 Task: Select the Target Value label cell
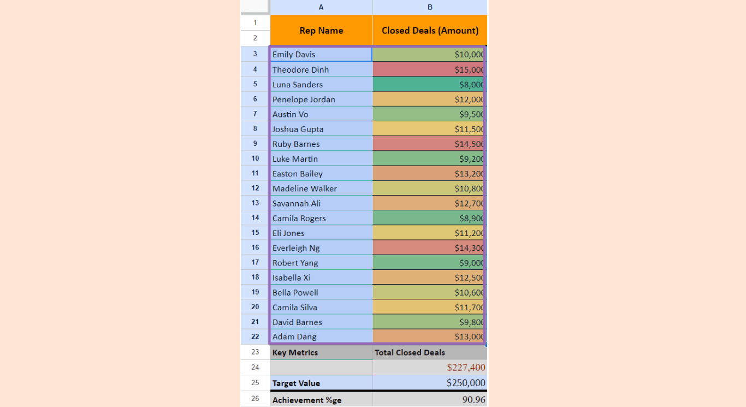(321, 382)
